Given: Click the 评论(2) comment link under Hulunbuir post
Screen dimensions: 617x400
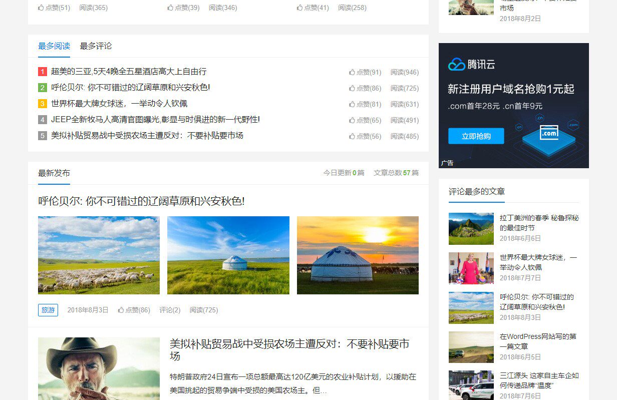Looking at the screenshot, I should coord(169,310).
